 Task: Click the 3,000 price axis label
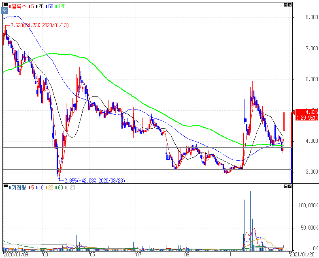click(312, 172)
